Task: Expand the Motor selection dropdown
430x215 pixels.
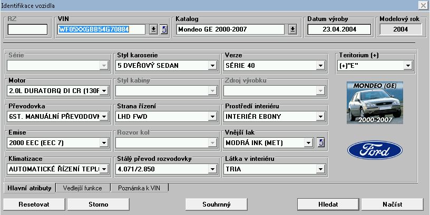Action: tap(104, 91)
